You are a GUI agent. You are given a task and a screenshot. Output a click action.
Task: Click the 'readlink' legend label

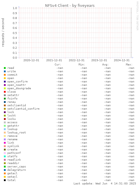[14, 160]
